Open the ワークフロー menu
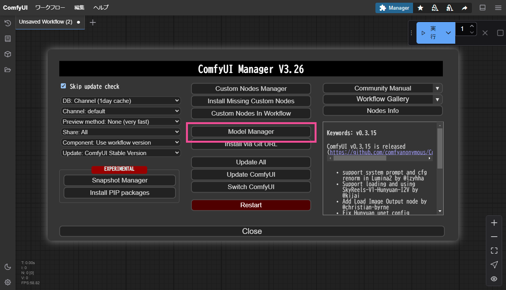The width and height of the screenshot is (506, 290). click(50, 8)
